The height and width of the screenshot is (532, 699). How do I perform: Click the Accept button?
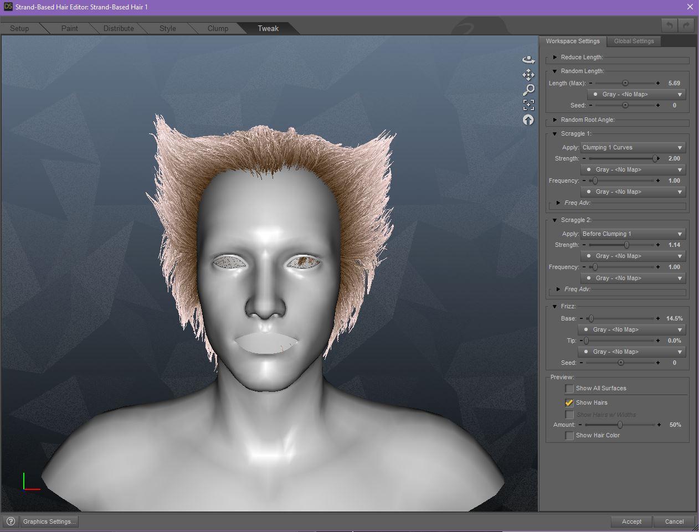[631, 521]
